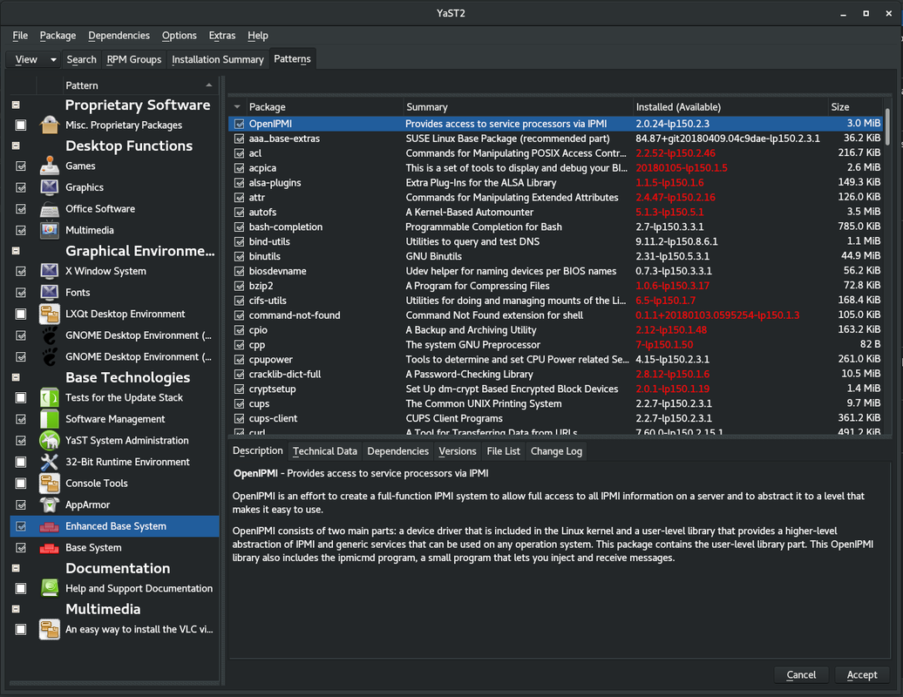Click the Pattern column sort arrow
Screen dimensions: 903x697
tap(209, 85)
